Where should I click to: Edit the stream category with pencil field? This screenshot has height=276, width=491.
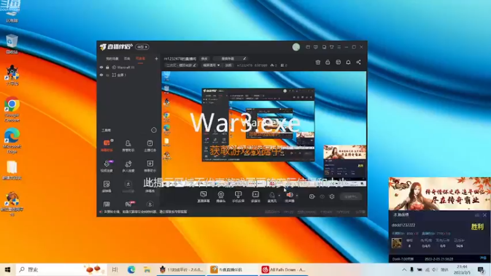181,66
